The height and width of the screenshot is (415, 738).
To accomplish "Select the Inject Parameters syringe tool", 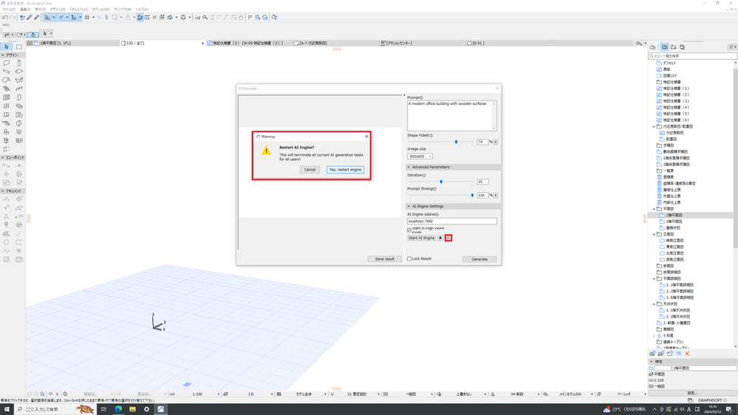I will click(x=37, y=18).
